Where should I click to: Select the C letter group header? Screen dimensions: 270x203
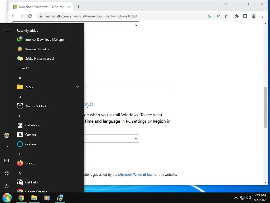pyautogui.click(x=20, y=116)
